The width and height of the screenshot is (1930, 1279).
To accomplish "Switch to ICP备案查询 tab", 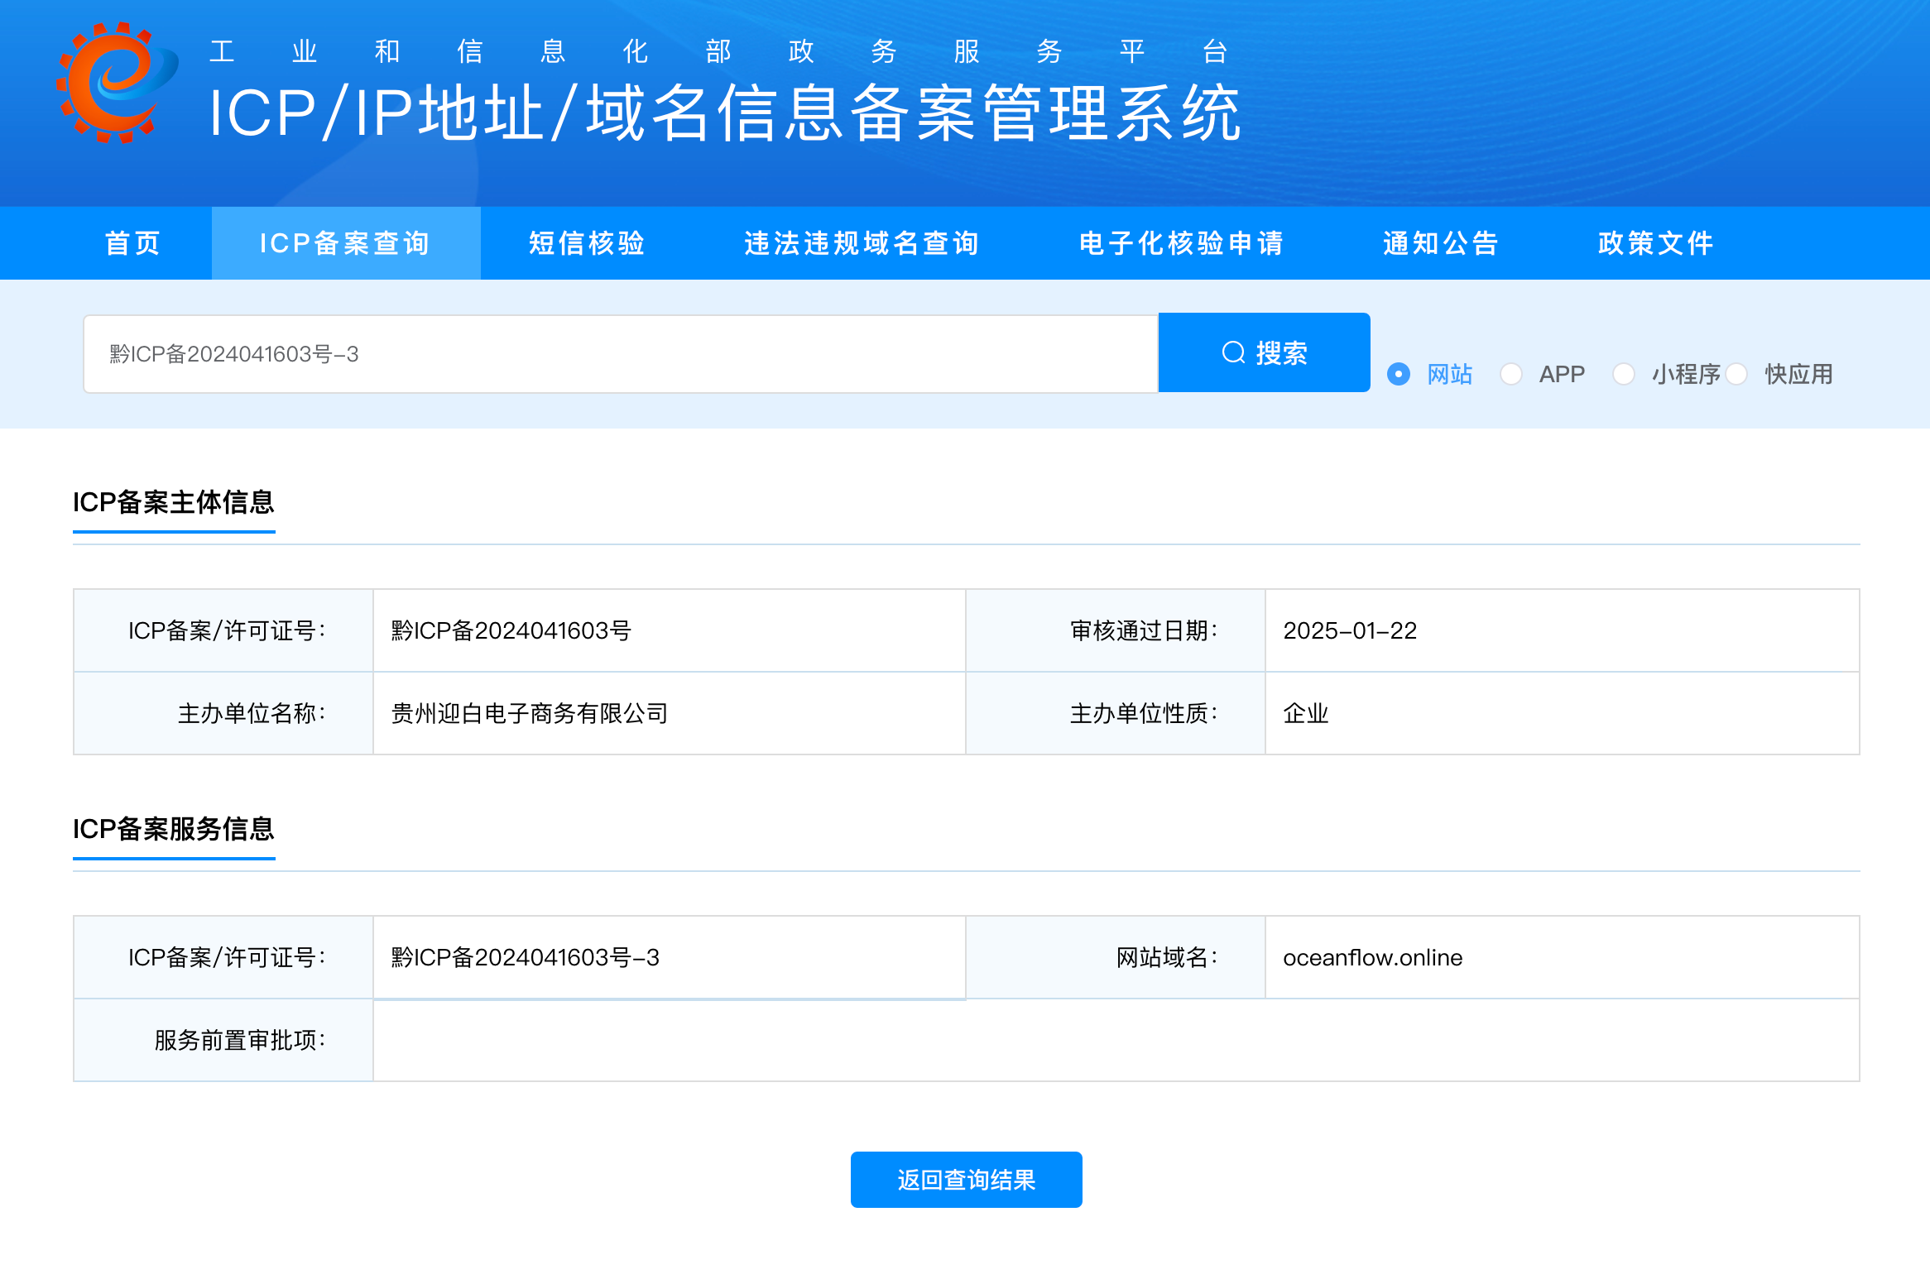I will (x=345, y=243).
